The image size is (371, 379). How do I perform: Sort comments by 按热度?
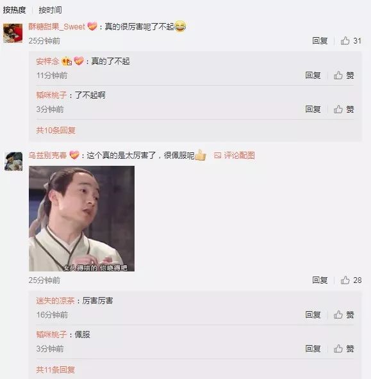[14, 10]
